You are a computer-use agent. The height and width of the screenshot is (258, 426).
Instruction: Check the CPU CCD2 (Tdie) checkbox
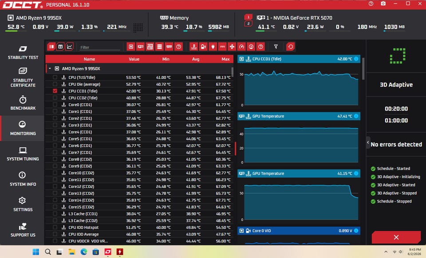point(55,98)
